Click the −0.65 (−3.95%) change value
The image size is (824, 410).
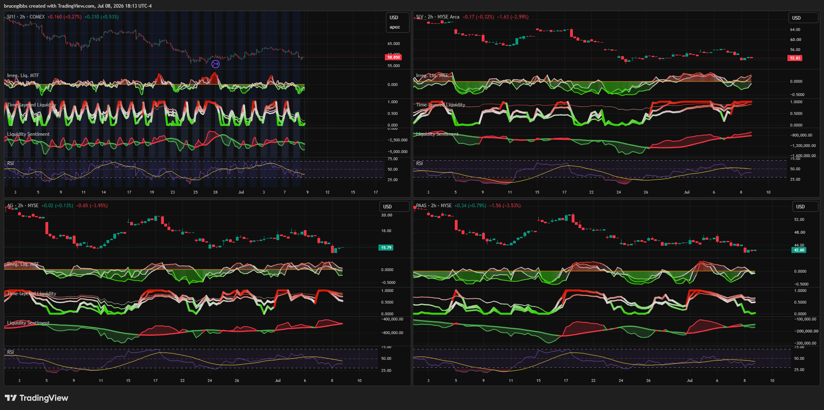click(92, 206)
